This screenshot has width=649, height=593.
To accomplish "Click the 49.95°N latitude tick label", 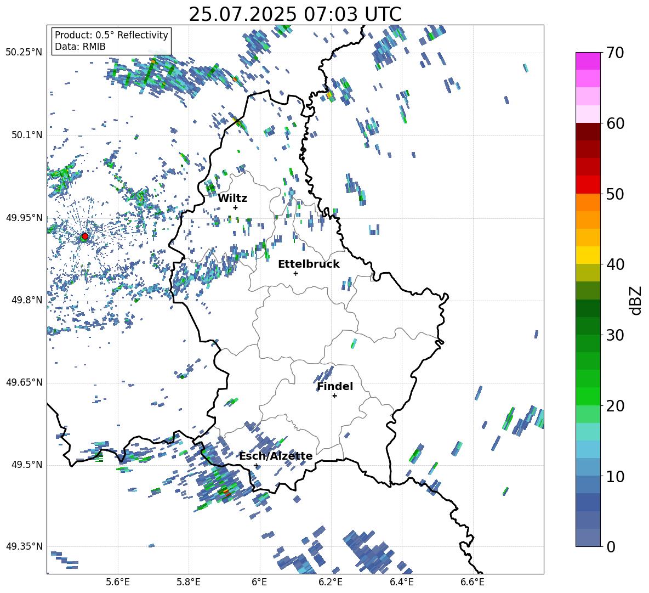I will point(24,217).
